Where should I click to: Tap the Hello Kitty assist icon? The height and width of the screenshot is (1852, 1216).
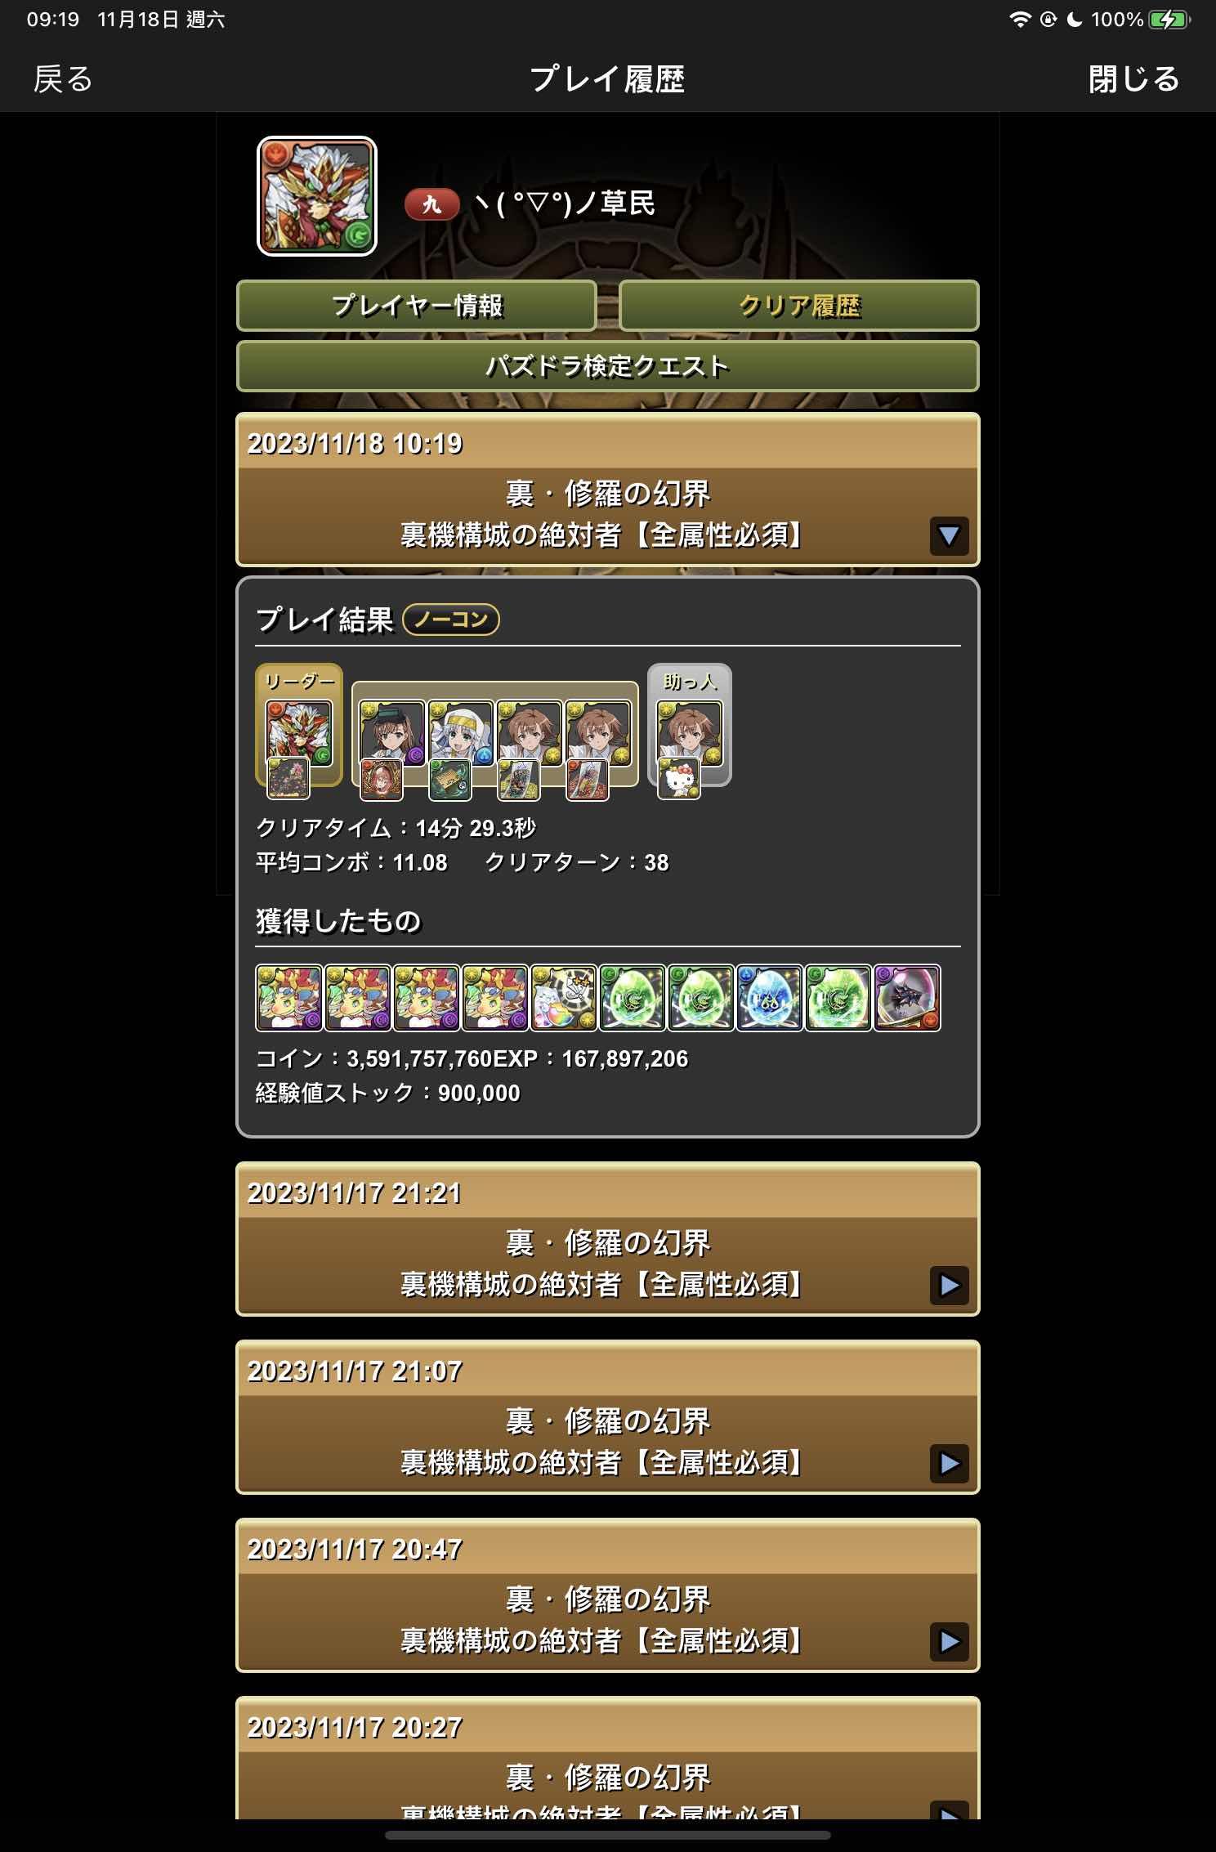click(x=679, y=778)
